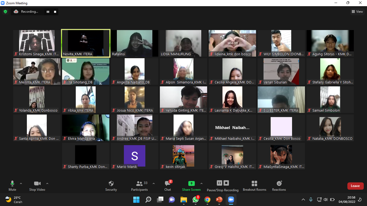Select the Novita_KMK ITERA video tile

click(86, 43)
